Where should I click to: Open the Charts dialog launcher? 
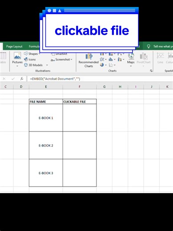point(151,71)
